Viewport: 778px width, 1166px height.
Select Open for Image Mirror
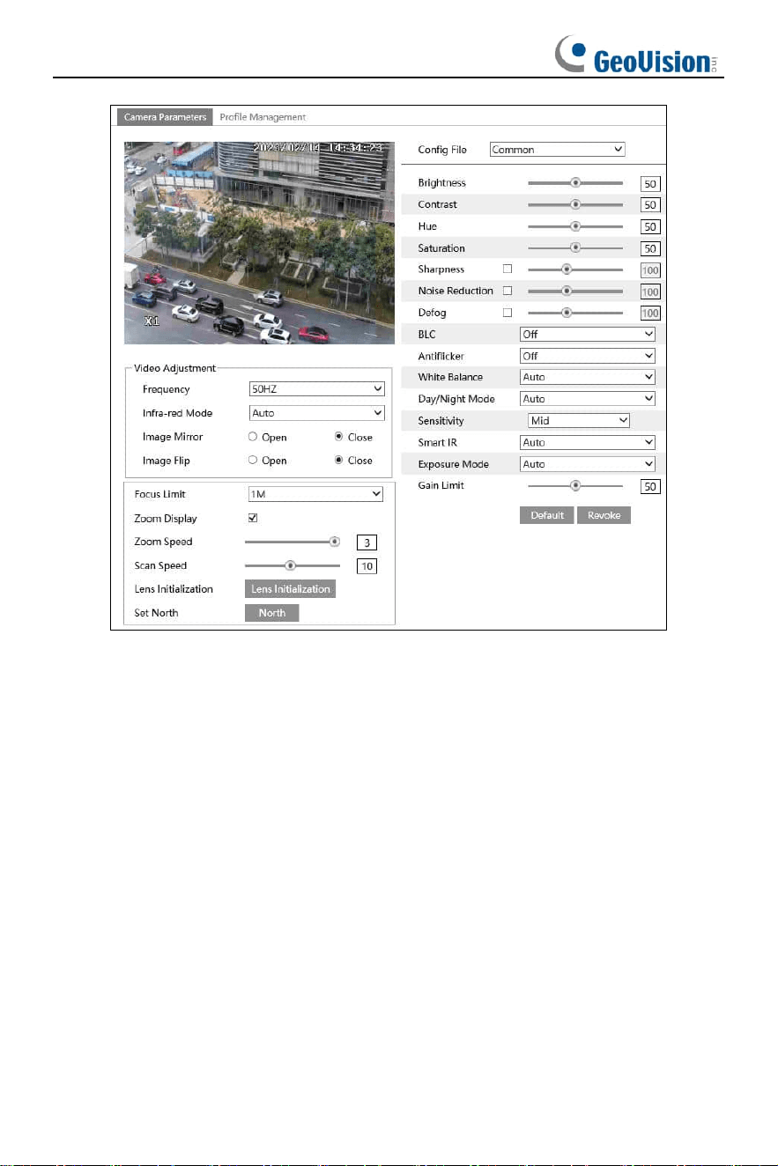coord(254,437)
